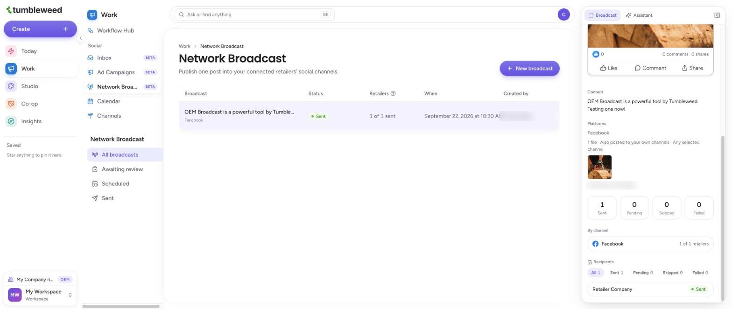This screenshot has height=309, width=732.
Task: Click the '1 of 1 sent' cell
Action: (x=382, y=116)
